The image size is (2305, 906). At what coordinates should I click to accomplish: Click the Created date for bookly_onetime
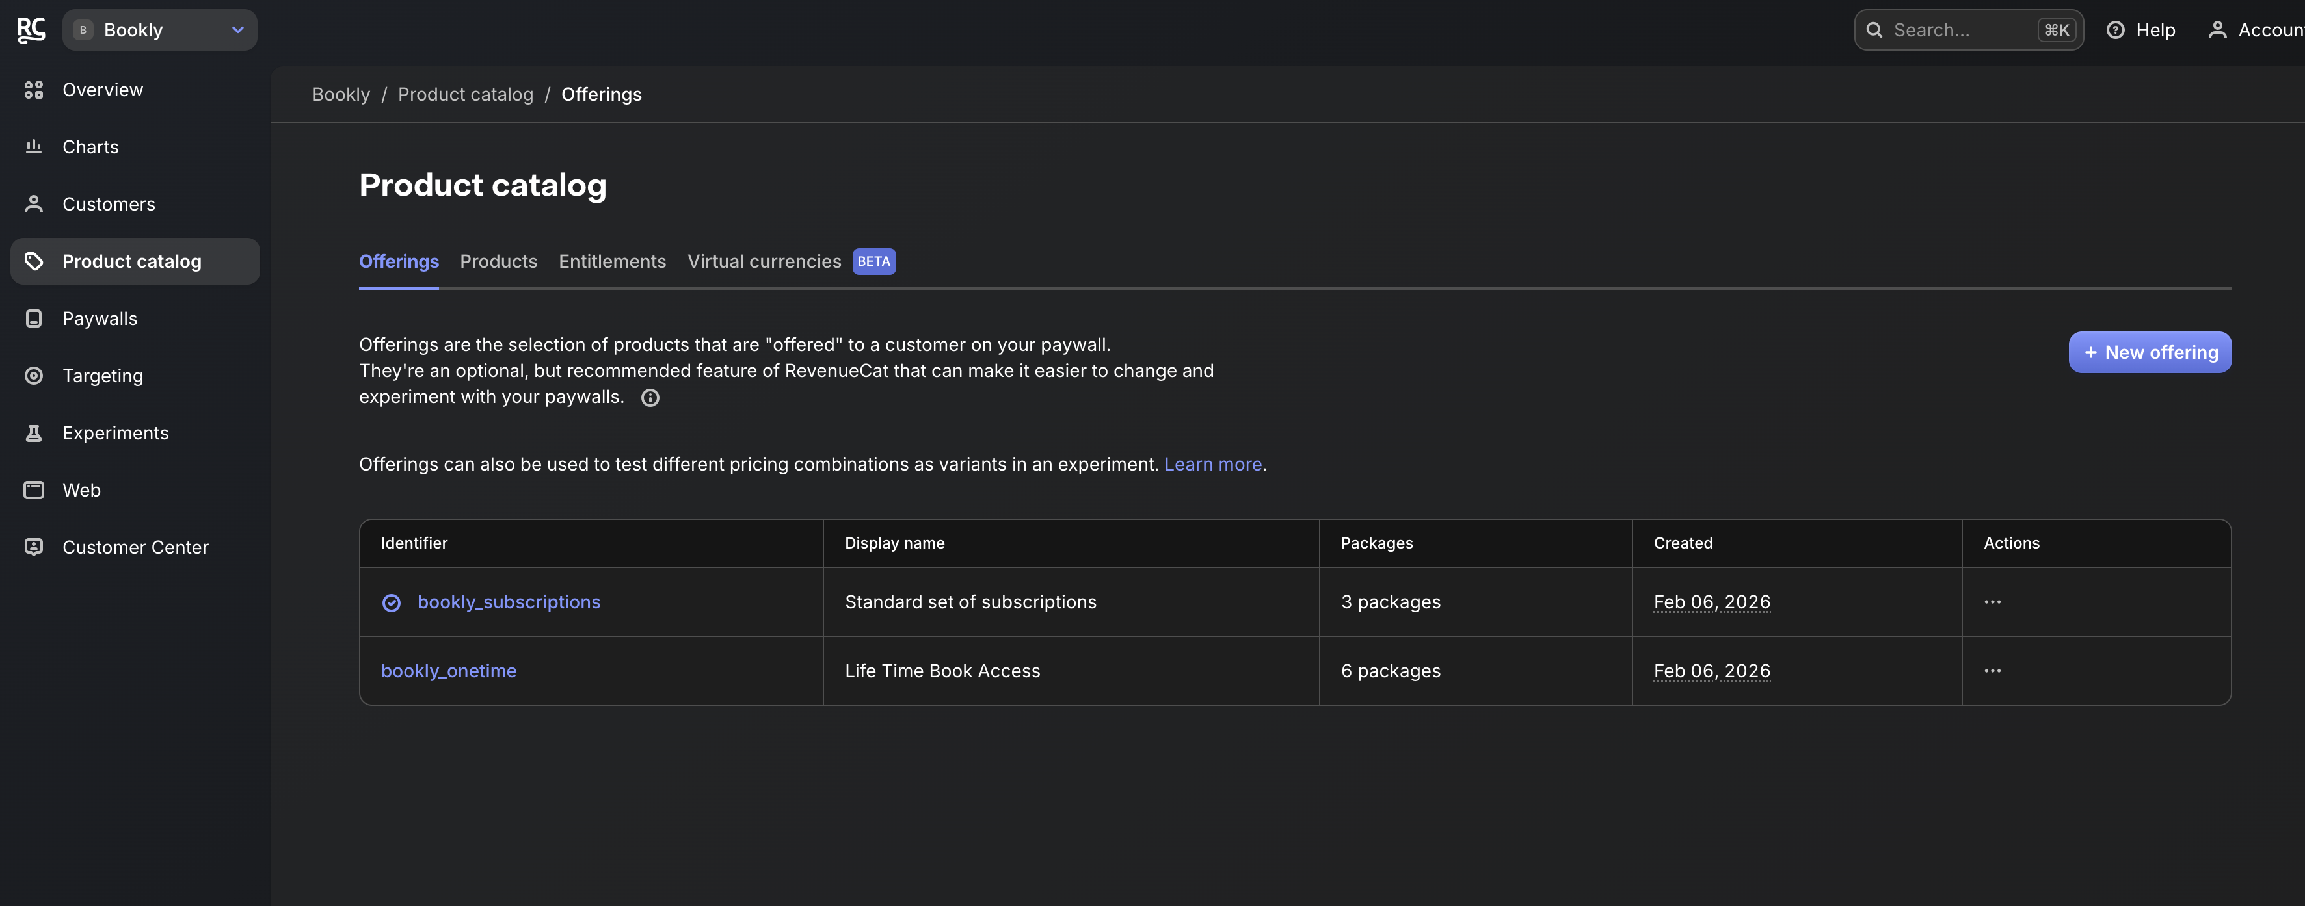[1712, 671]
